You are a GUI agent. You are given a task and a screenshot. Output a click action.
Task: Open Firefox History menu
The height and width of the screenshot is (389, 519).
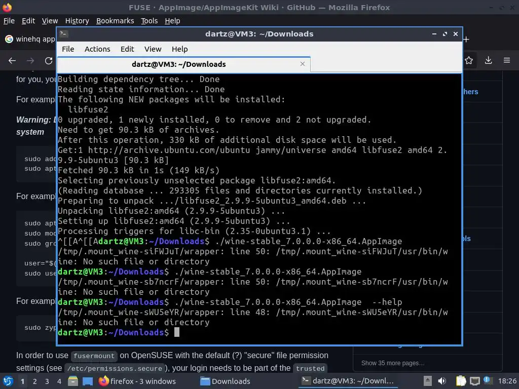point(77,21)
